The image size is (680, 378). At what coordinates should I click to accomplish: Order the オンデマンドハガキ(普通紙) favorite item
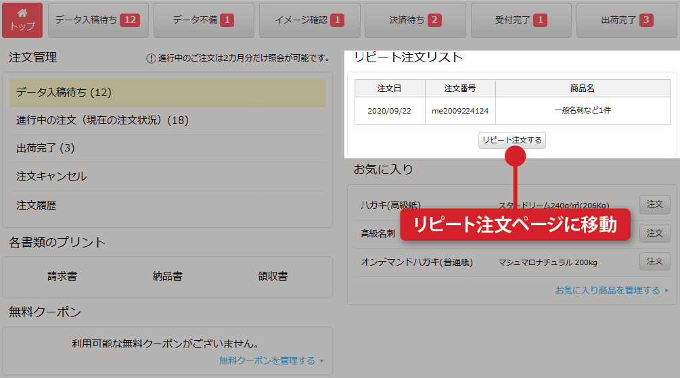click(655, 262)
